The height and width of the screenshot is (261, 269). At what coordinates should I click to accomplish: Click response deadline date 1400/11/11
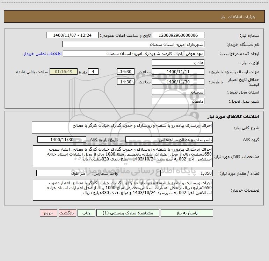click(178, 71)
